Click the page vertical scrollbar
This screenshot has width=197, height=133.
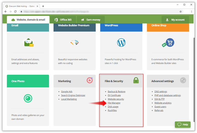[194, 79]
